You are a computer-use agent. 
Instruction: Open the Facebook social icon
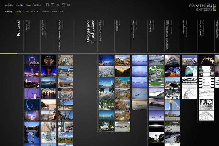coord(47,5)
